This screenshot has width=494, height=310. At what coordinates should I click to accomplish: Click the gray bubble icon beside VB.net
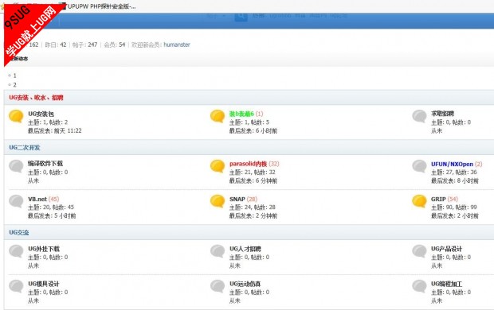pyautogui.click(x=16, y=201)
